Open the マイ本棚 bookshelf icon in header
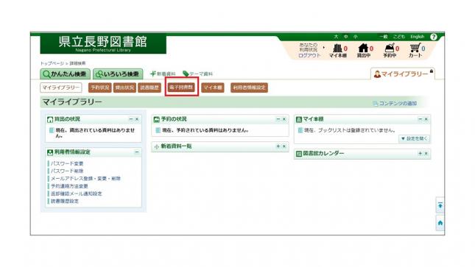Screen dimensions: 475x267 tap(337, 48)
